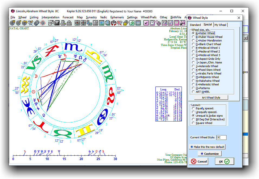The height and width of the screenshot is (179, 259).
Task: Click the black floppy disk toolbar icon
Action: (x=57, y=23)
